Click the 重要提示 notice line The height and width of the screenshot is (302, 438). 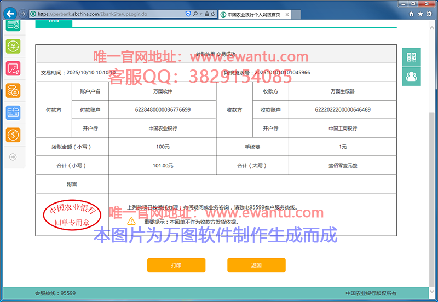click(191, 222)
